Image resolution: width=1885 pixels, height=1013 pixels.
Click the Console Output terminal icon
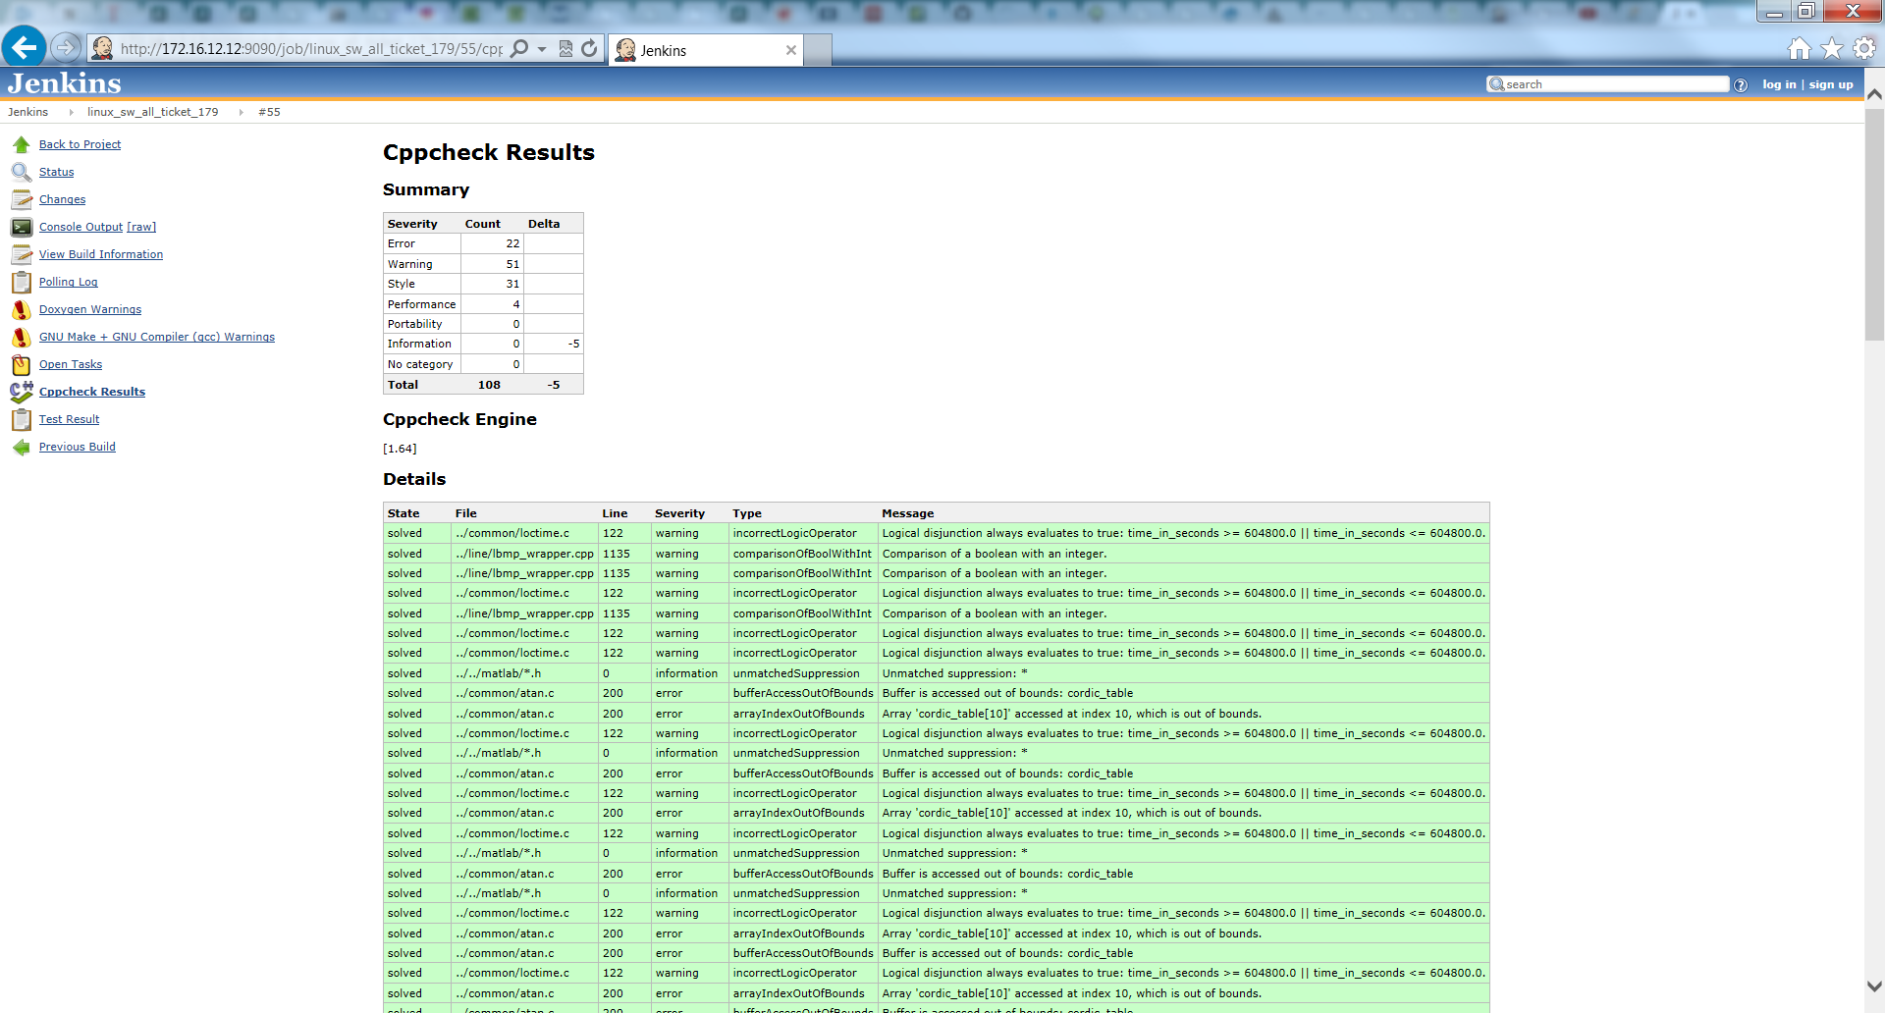coord(21,228)
